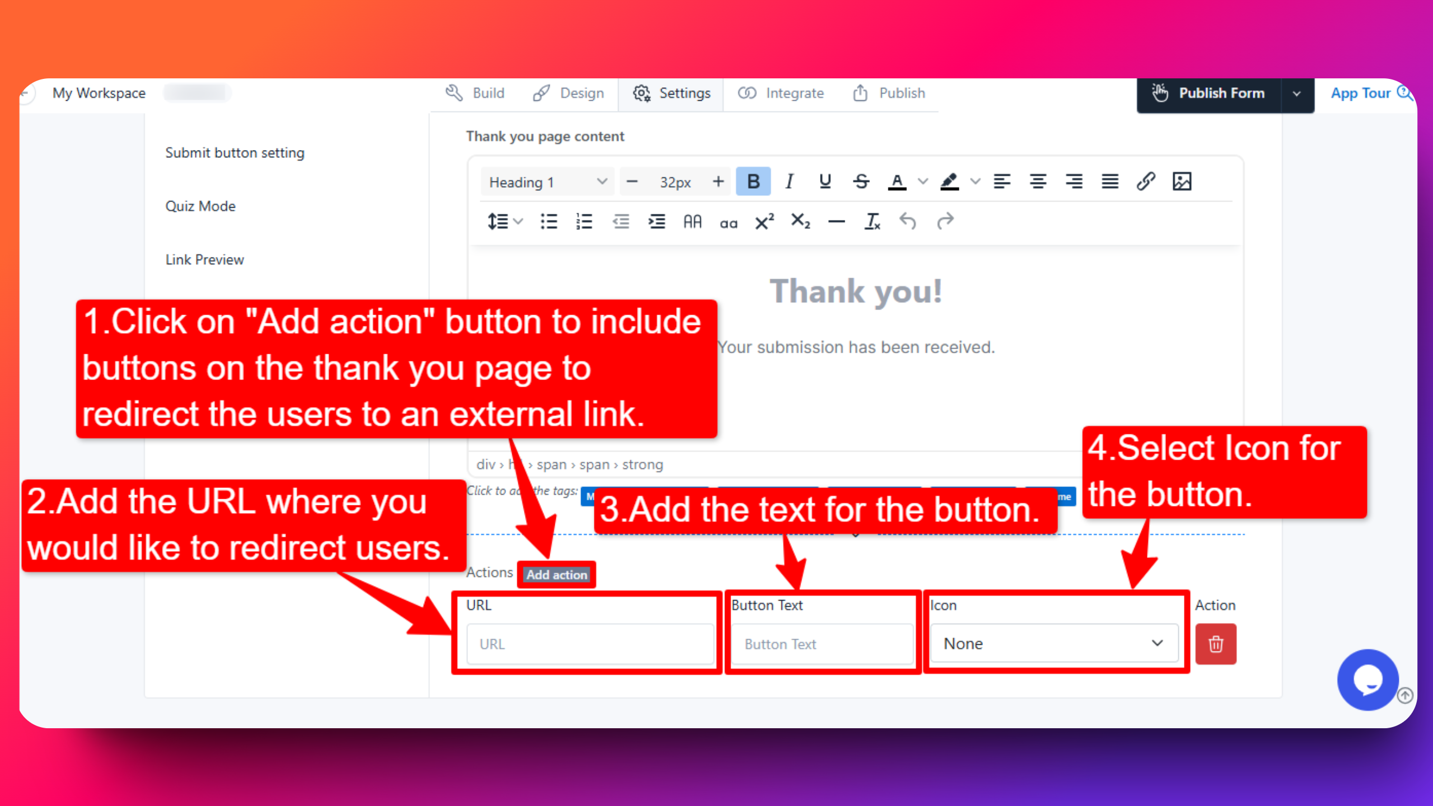Increase indent of paragraph
Viewport: 1433px width, 806px height.
pos(657,222)
